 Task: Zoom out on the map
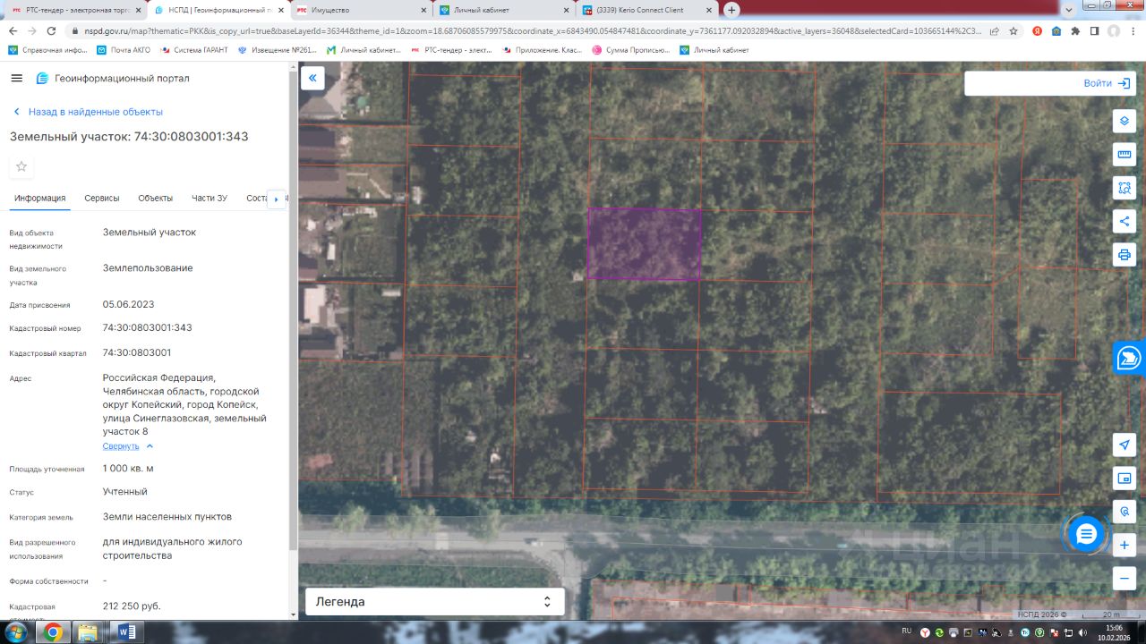1125,579
